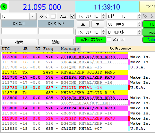155x133 pixels.
Task: Click the Freq column header
Action: pos(48,49)
